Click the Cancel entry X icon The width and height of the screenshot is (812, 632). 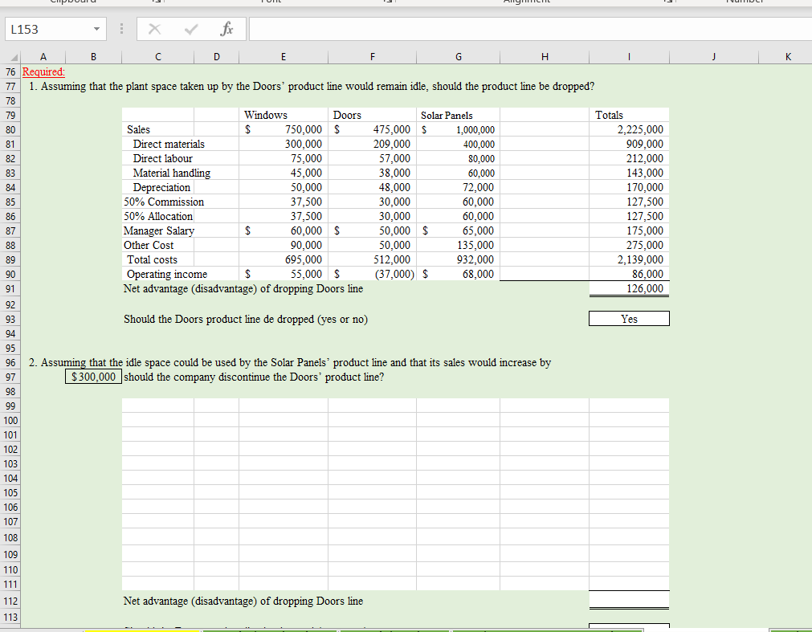[x=154, y=29]
